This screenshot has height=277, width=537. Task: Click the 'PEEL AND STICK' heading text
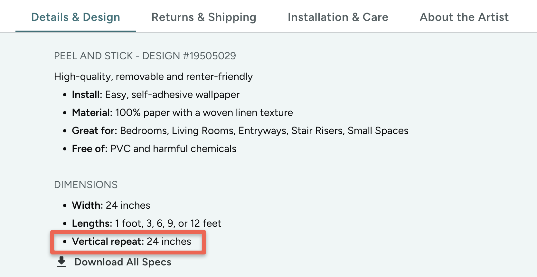[x=93, y=56]
